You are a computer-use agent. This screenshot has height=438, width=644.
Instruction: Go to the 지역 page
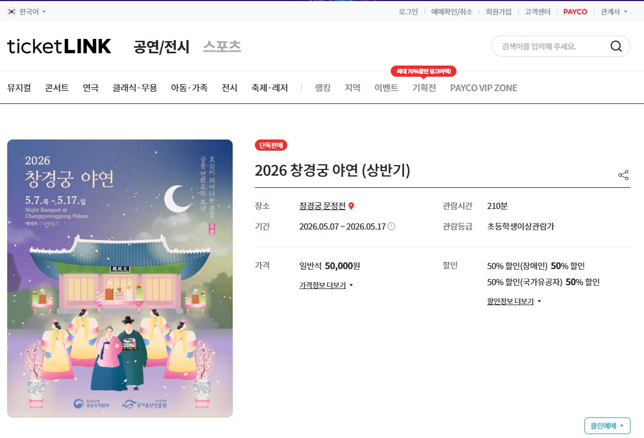point(352,88)
